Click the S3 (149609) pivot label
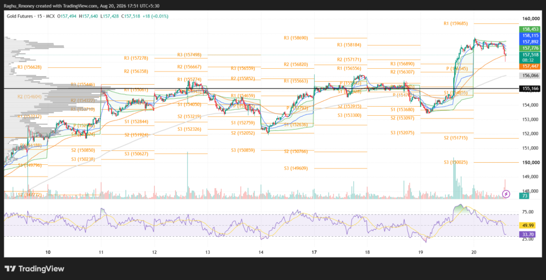Screen dimensions: 546x280 296,168
